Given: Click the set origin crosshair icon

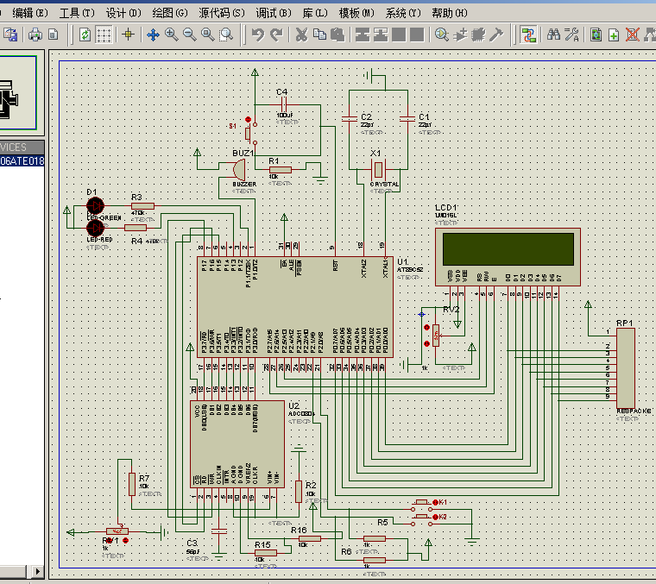Looking at the screenshot, I should click(129, 35).
